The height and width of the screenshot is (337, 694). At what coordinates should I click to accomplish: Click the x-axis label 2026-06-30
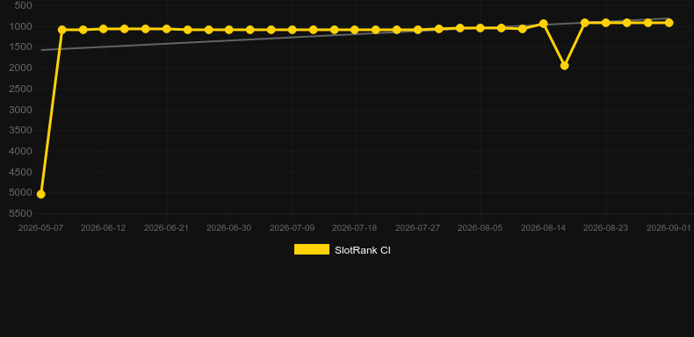tap(228, 228)
